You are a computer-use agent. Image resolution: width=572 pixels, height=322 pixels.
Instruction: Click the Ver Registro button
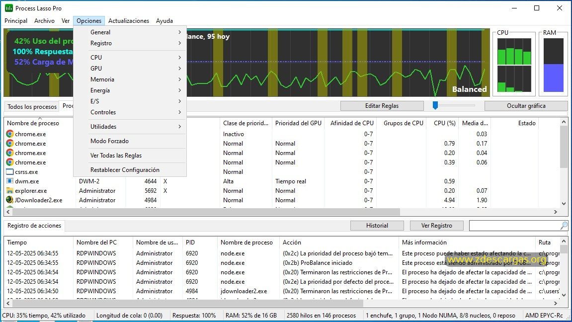437,226
